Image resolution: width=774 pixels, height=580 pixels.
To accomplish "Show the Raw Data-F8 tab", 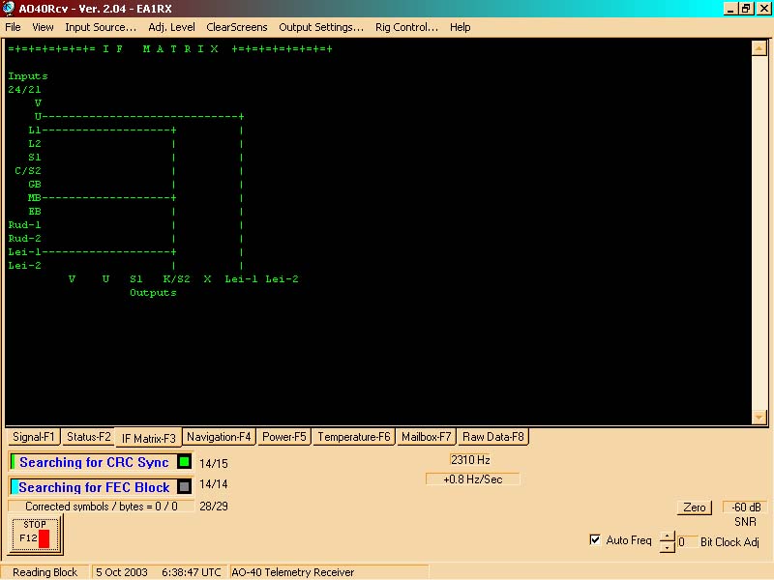I will tap(492, 437).
